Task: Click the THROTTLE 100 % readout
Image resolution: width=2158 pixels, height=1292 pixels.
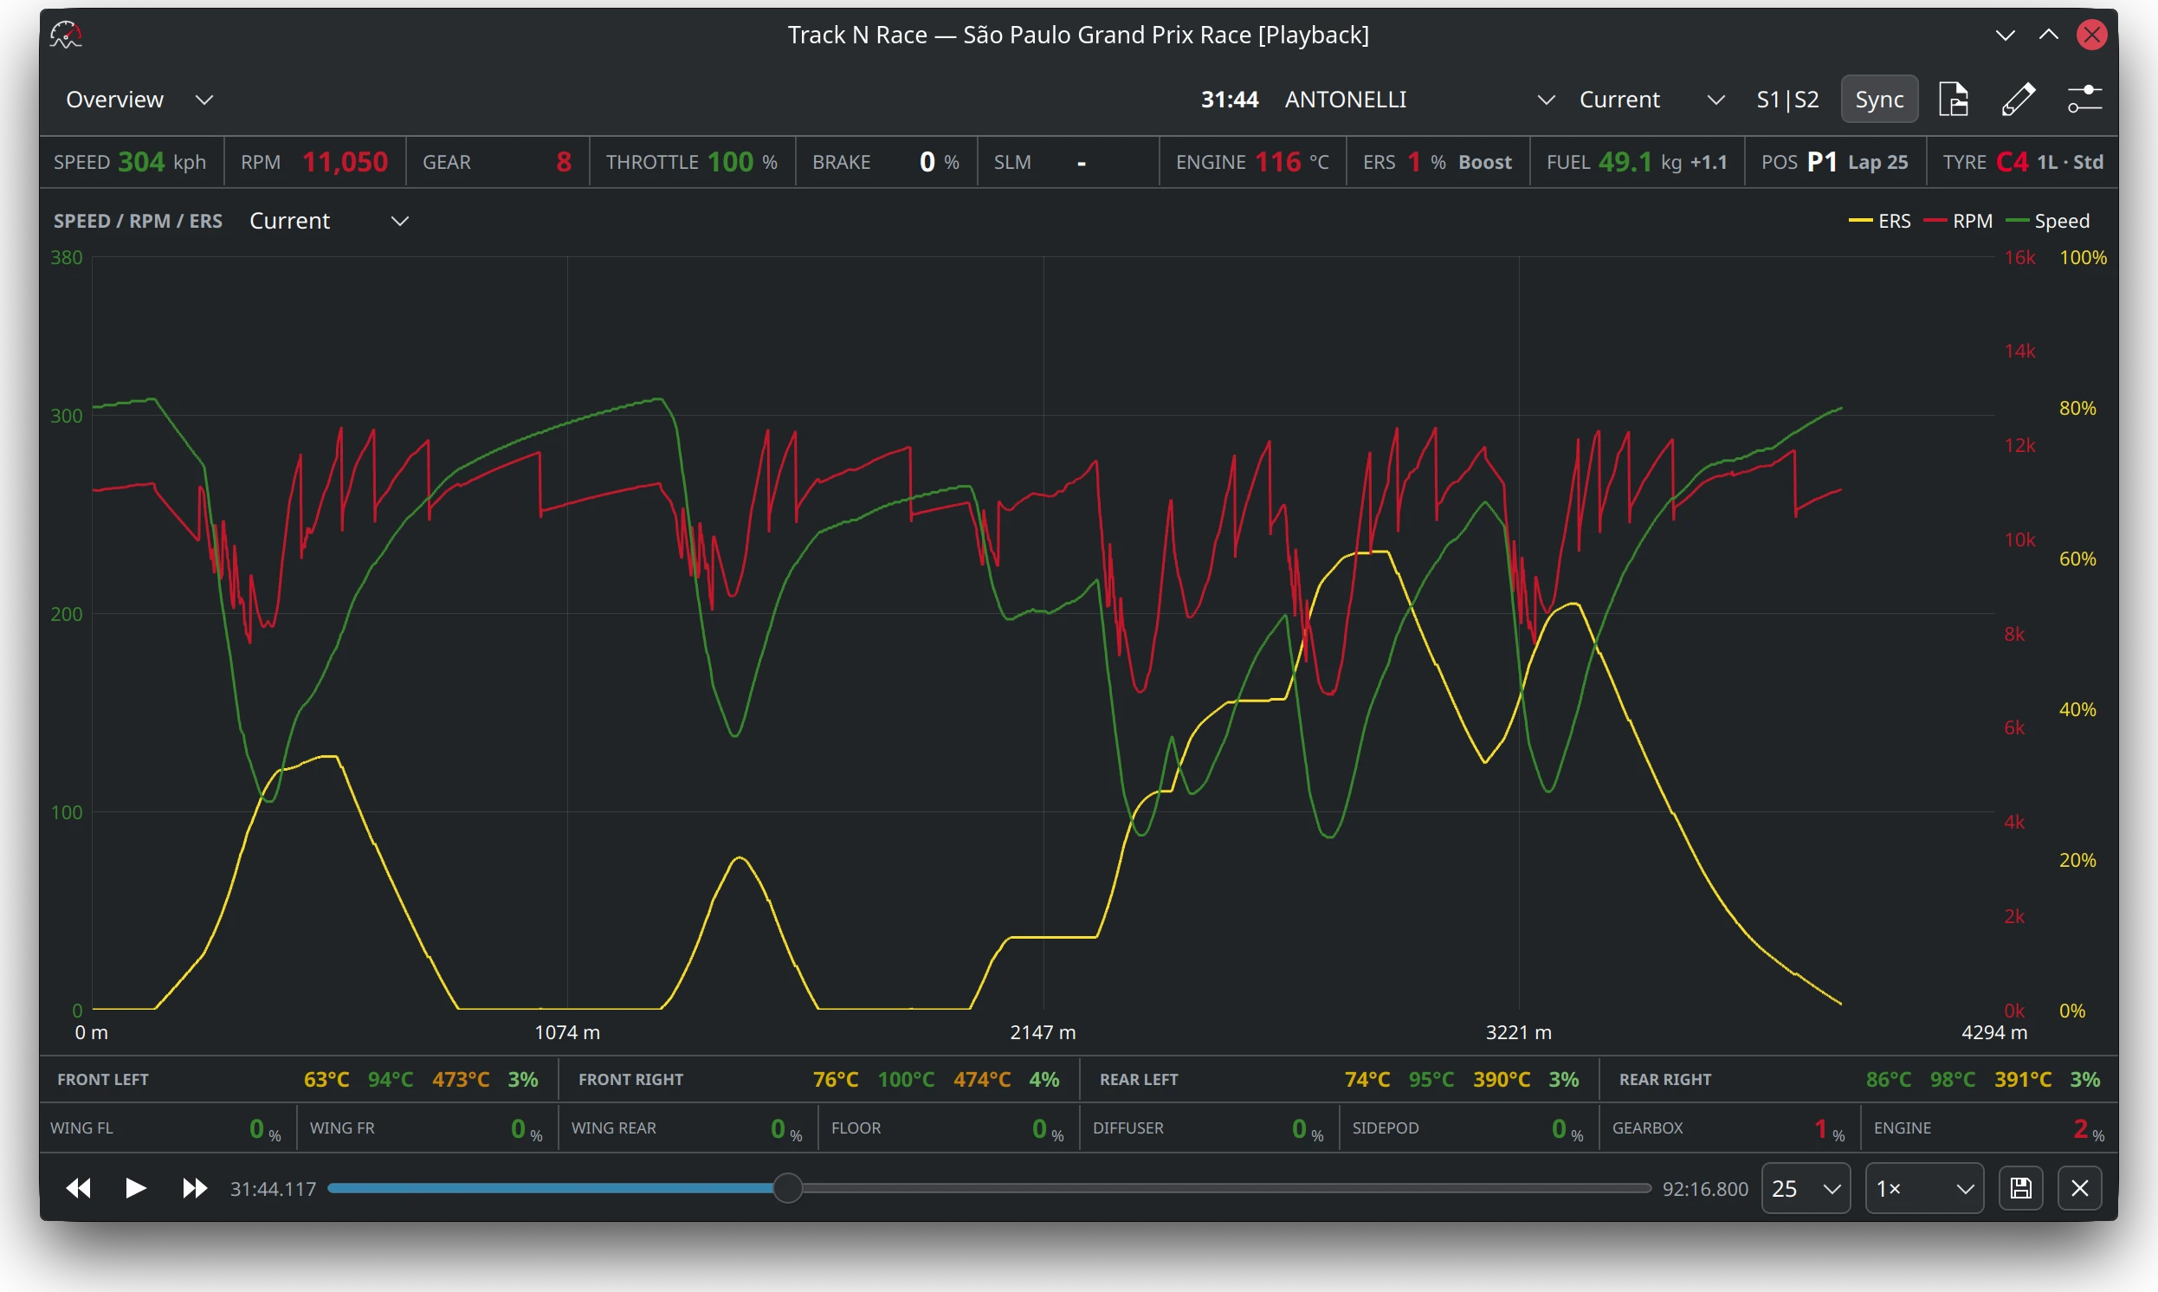Action: point(691,162)
